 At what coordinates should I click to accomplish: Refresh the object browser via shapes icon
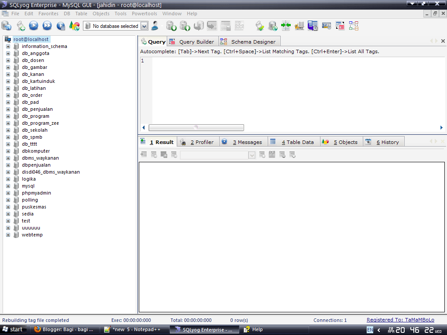[x=74, y=26]
